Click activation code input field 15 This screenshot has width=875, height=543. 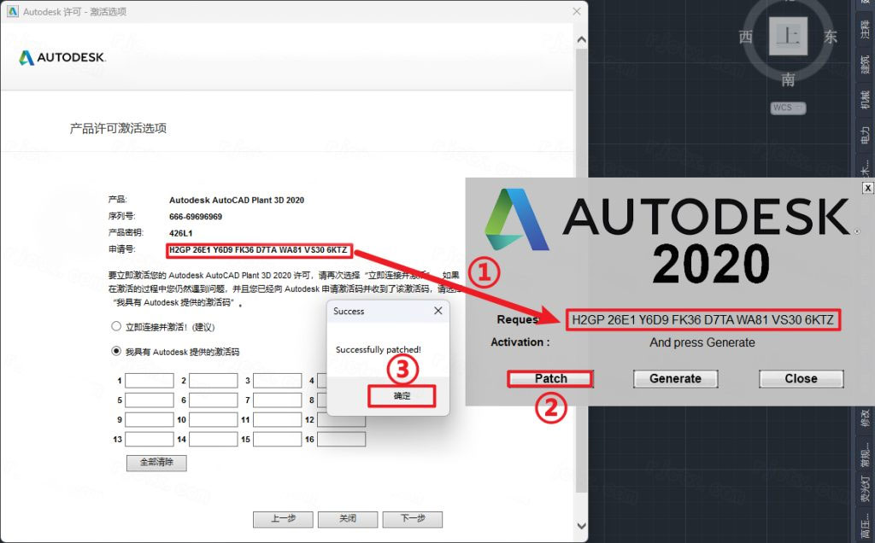pyautogui.click(x=278, y=440)
